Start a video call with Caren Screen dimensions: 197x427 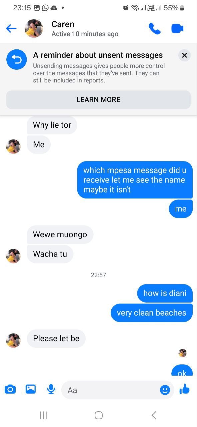click(x=177, y=29)
